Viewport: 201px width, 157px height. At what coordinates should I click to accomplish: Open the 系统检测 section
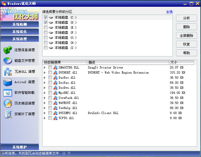click(x=20, y=24)
